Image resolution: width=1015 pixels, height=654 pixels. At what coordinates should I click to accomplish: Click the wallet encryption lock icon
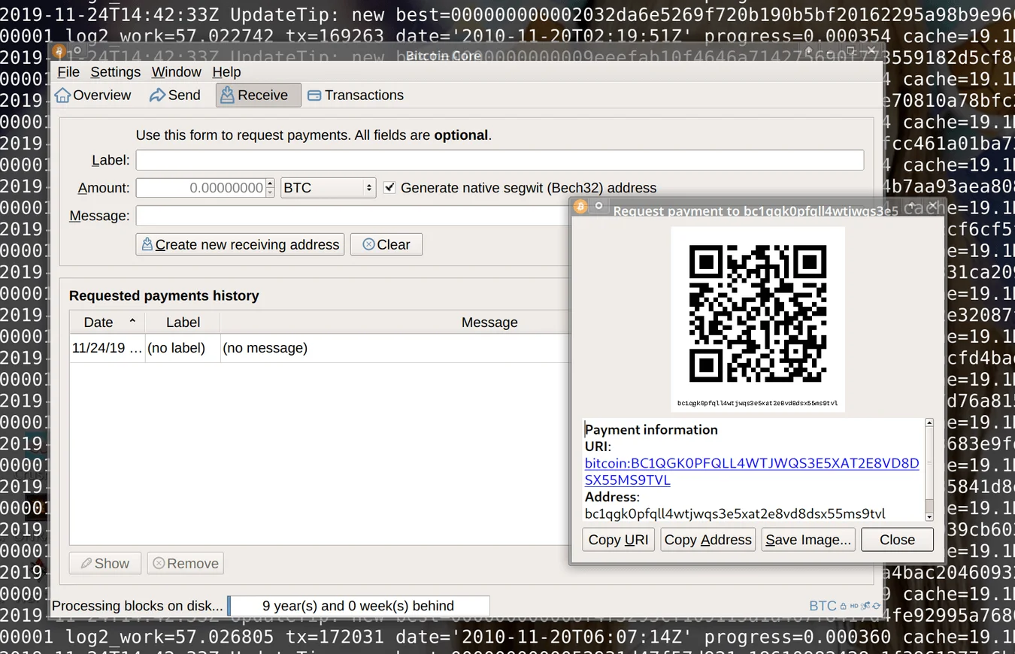pos(844,606)
